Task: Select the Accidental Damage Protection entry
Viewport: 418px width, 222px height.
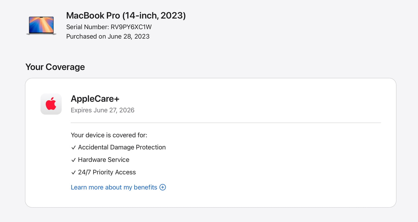Action: tap(122, 147)
